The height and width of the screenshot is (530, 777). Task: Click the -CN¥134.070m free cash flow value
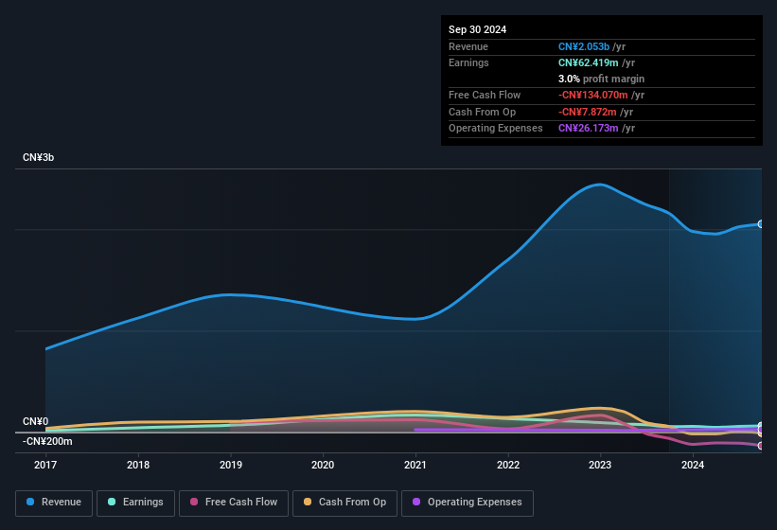pos(593,95)
